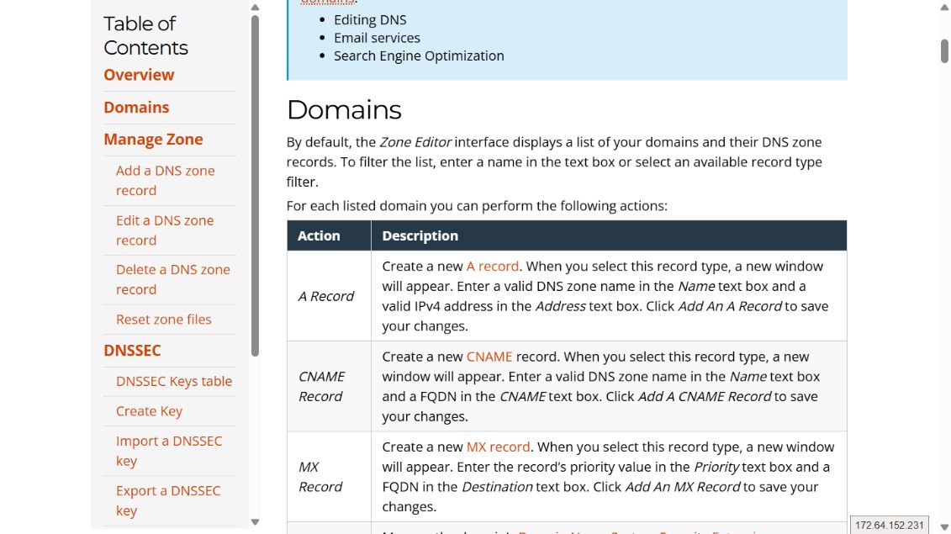Open Reset zone files link
The height and width of the screenshot is (534, 951).
(x=164, y=320)
